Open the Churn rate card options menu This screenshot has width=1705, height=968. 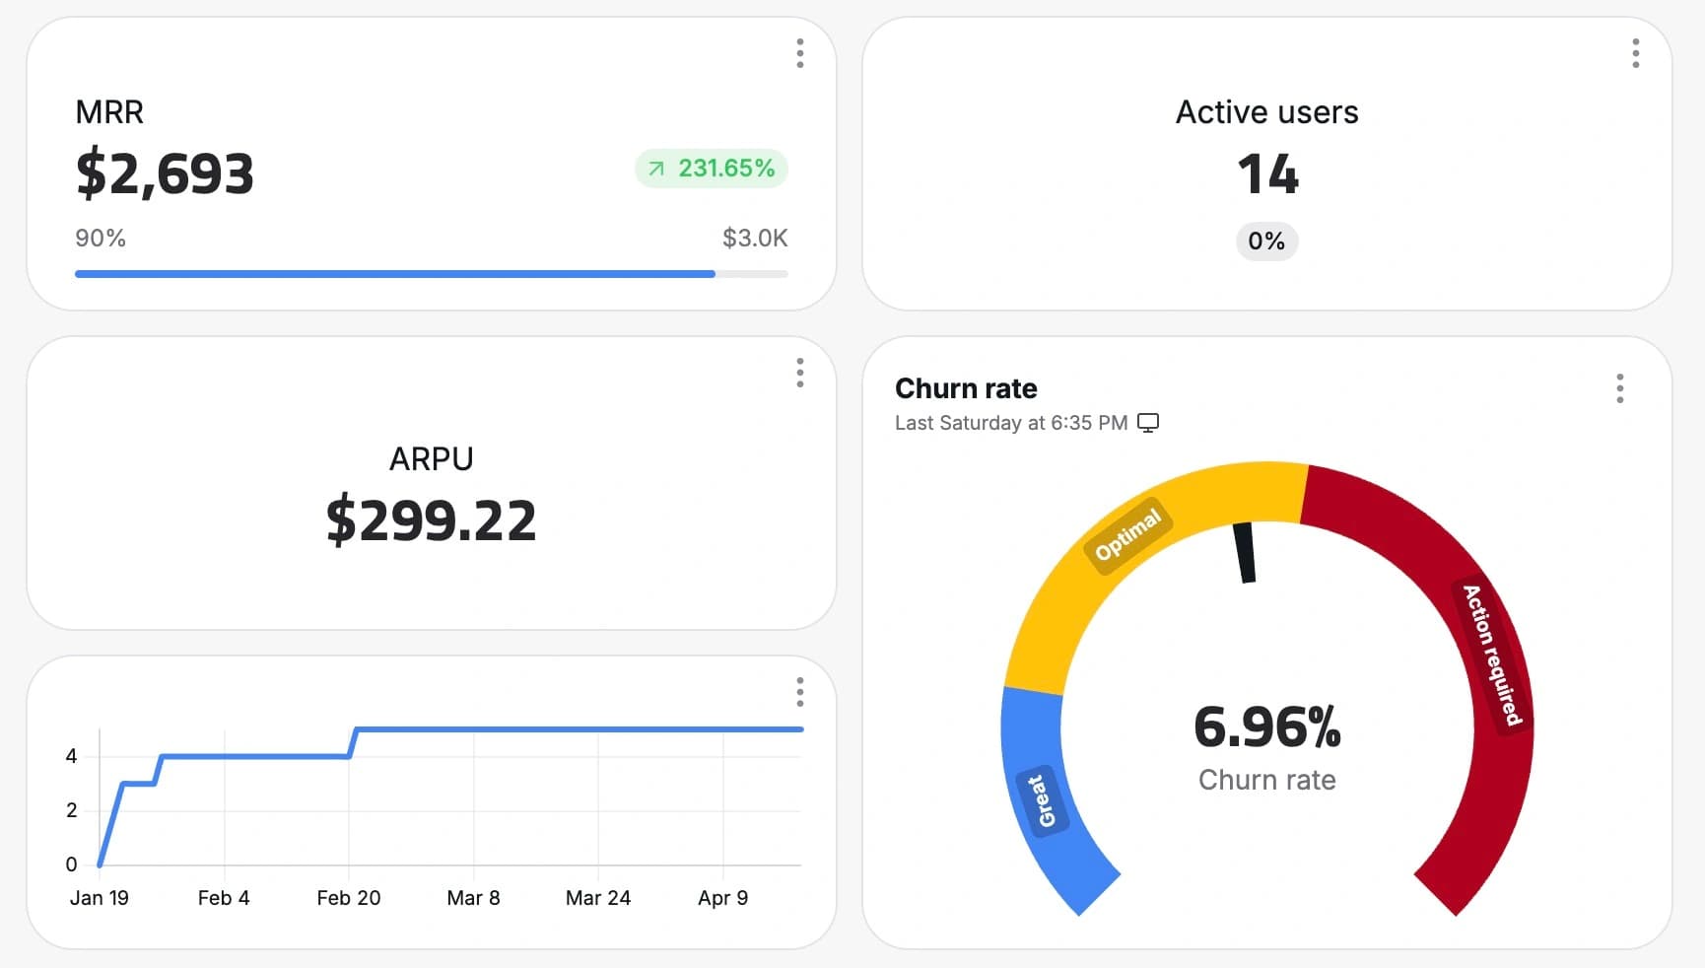1620,389
